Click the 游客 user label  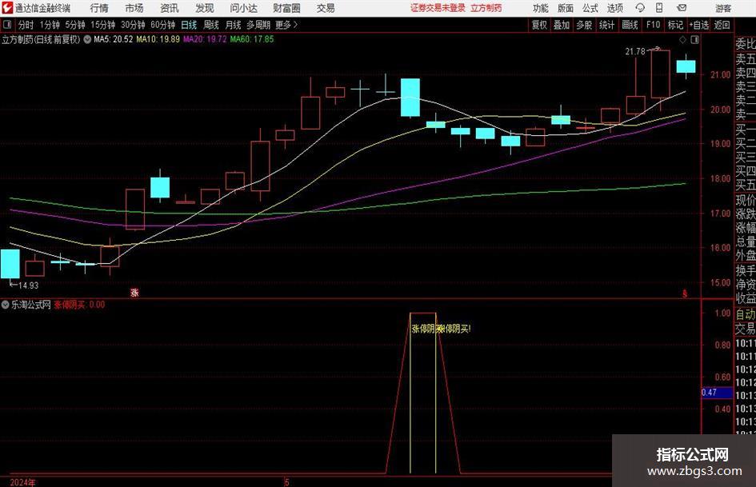[723, 8]
